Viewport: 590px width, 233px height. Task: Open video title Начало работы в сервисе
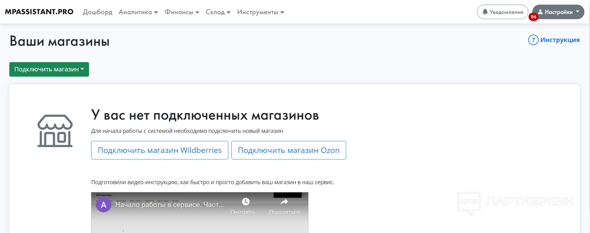169,205
